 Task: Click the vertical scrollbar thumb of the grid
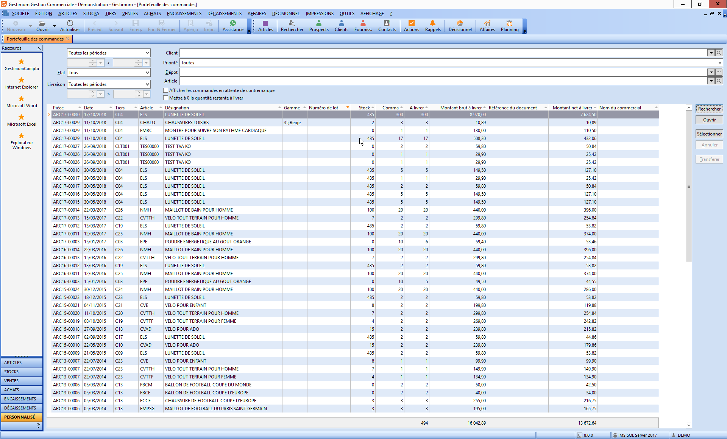[x=689, y=186]
